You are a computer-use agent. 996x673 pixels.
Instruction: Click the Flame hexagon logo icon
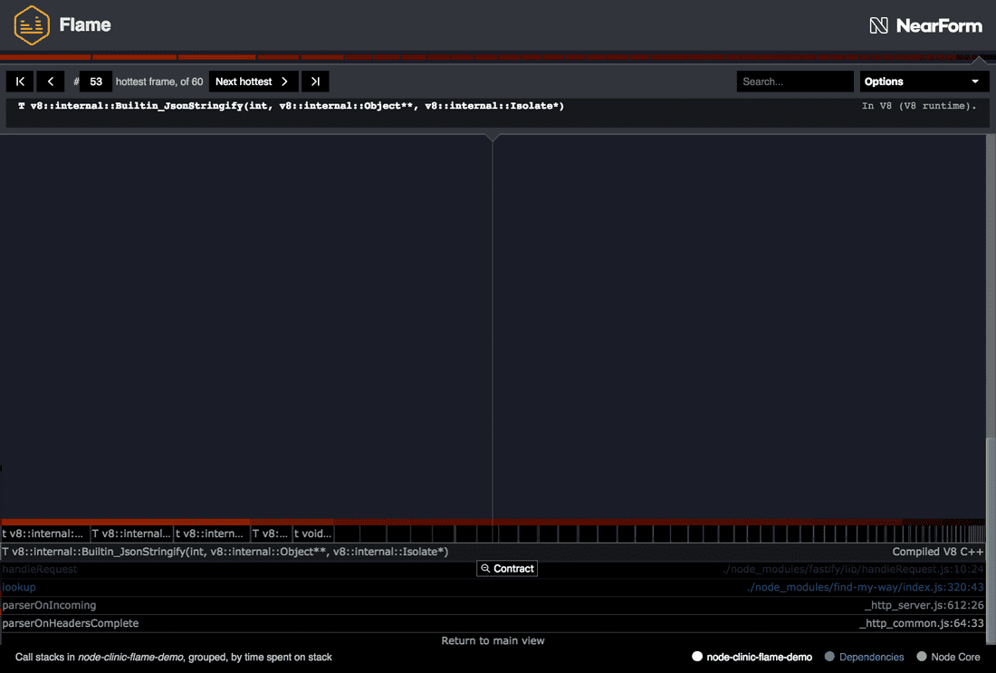tap(32, 25)
